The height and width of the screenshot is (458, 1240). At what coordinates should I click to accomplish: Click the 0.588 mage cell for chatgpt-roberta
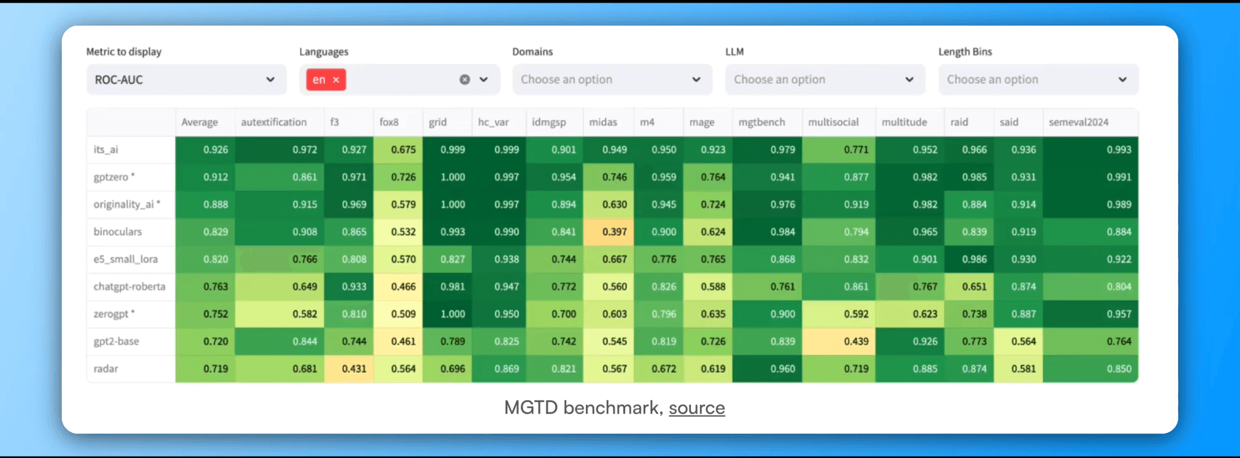tap(707, 286)
